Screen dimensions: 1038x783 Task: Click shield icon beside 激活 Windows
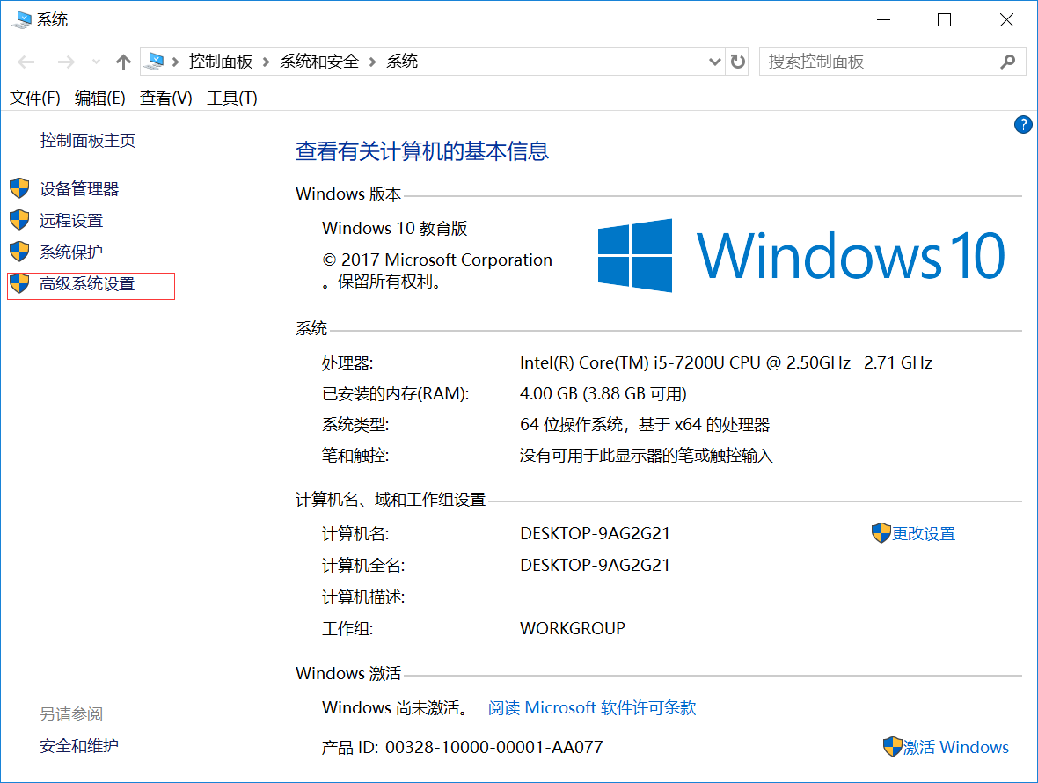[892, 747]
